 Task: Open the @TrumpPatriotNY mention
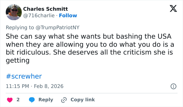(x=58, y=27)
